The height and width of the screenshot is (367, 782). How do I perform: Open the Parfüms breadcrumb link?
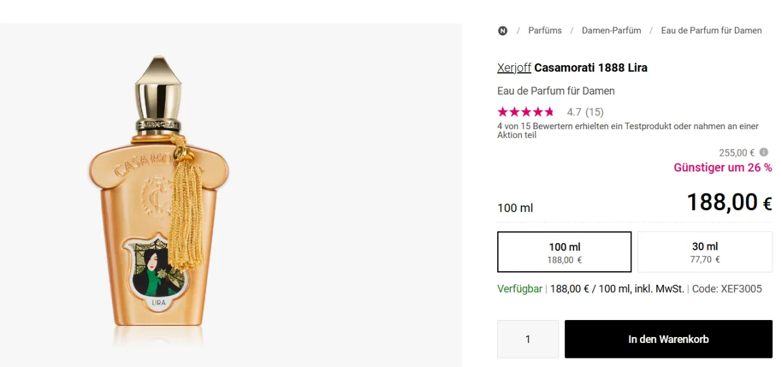[545, 31]
